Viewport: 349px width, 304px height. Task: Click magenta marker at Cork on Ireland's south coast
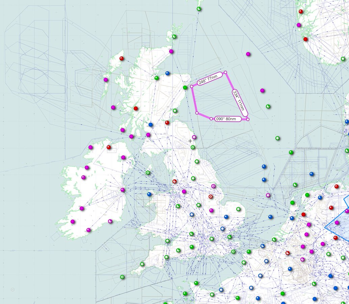(88, 230)
